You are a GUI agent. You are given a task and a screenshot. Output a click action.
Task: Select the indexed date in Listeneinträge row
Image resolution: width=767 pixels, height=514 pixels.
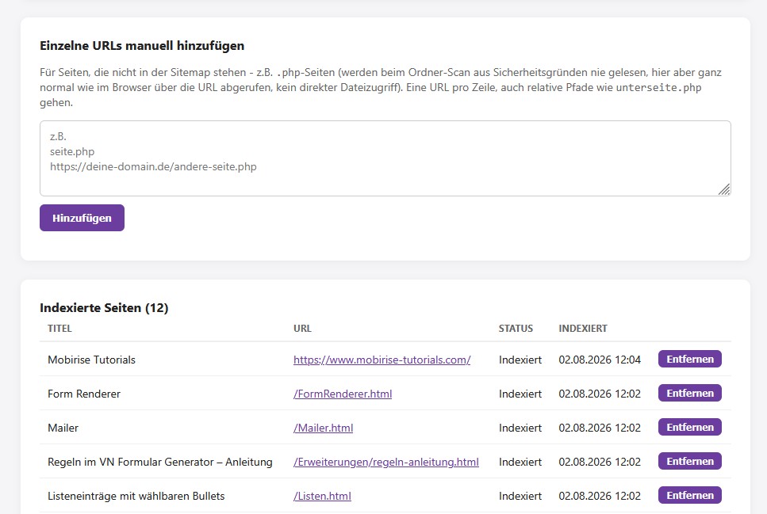[x=599, y=496]
